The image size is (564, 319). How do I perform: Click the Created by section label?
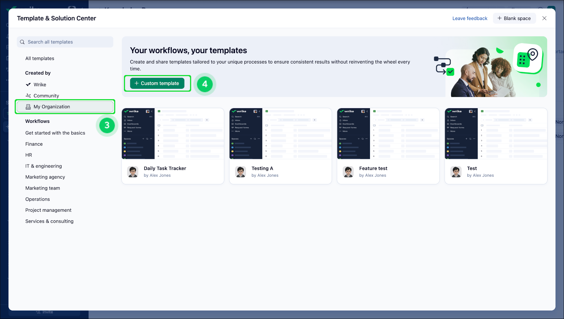click(x=38, y=73)
